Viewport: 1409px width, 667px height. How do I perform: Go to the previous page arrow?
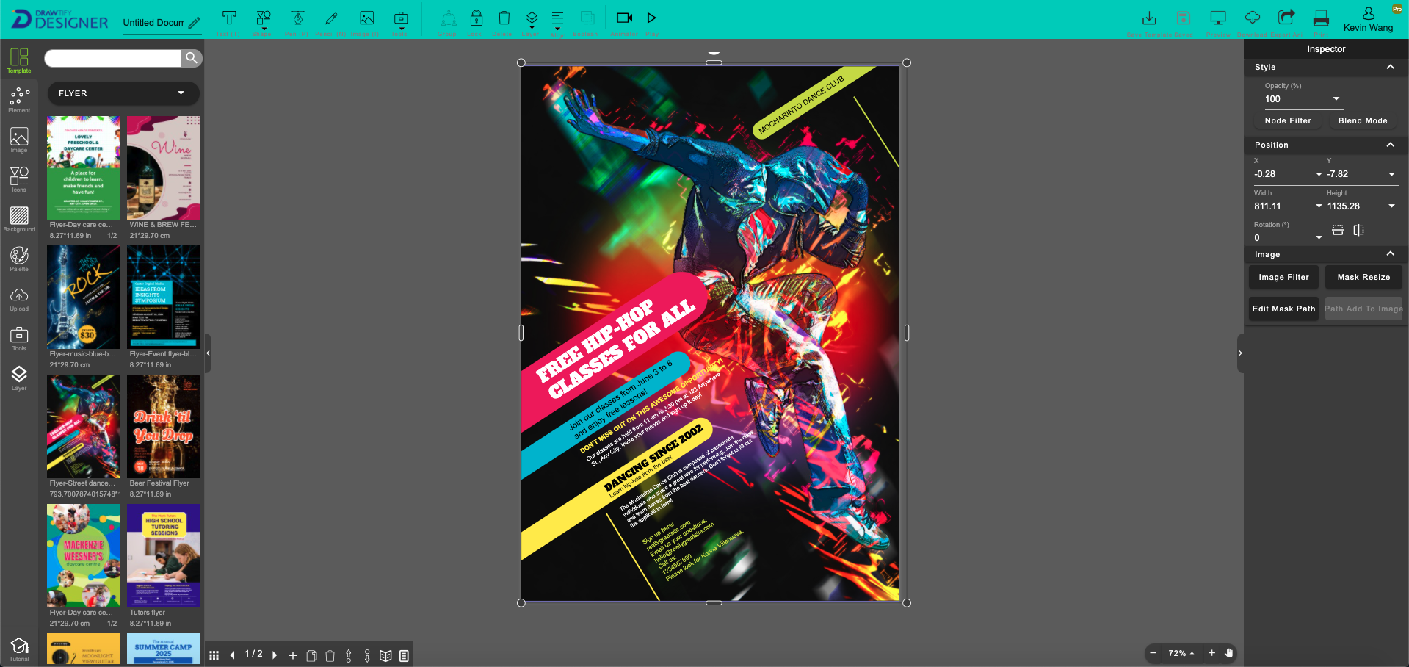(233, 655)
